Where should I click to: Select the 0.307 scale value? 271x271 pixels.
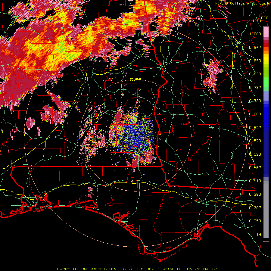pos(255,207)
